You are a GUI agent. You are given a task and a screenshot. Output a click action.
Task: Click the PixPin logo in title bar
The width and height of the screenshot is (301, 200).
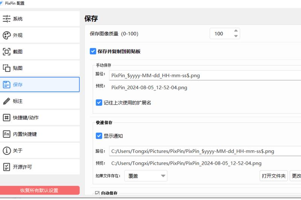2,3
